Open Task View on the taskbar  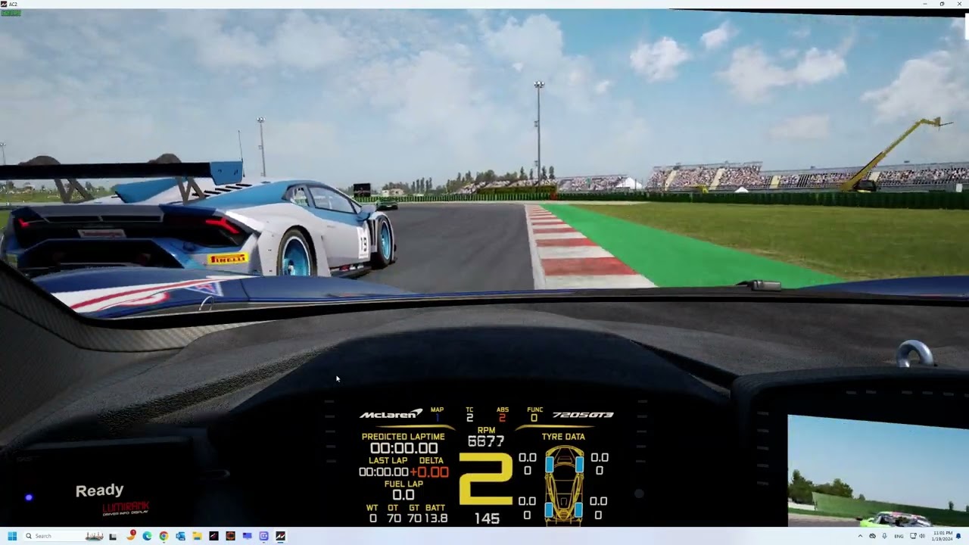pos(113,536)
